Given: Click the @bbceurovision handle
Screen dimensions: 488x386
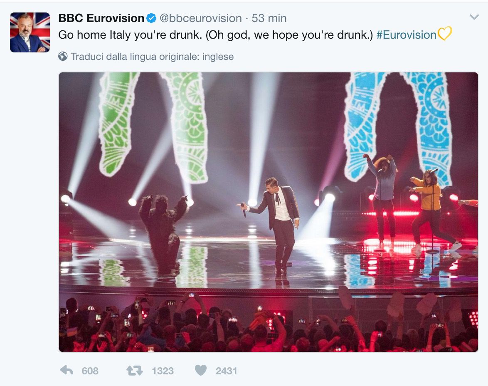Looking at the screenshot, I should tap(201, 18).
